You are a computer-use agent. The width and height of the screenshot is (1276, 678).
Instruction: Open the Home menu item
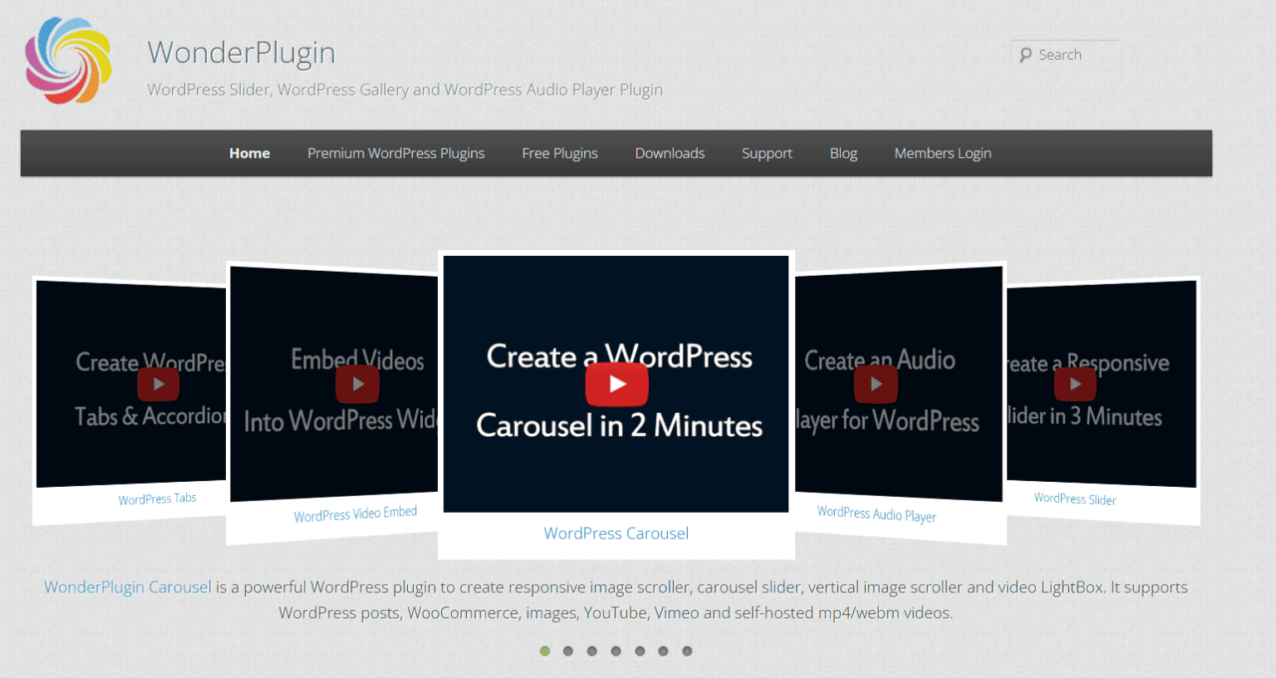click(x=249, y=153)
